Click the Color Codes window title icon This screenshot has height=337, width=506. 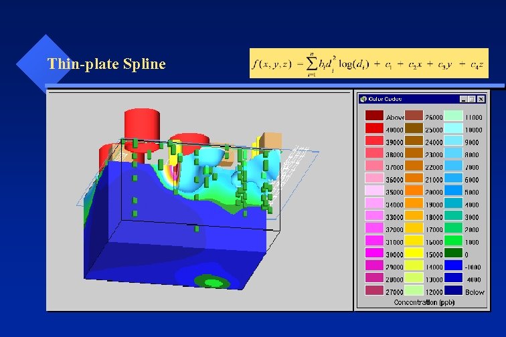tap(363, 100)
